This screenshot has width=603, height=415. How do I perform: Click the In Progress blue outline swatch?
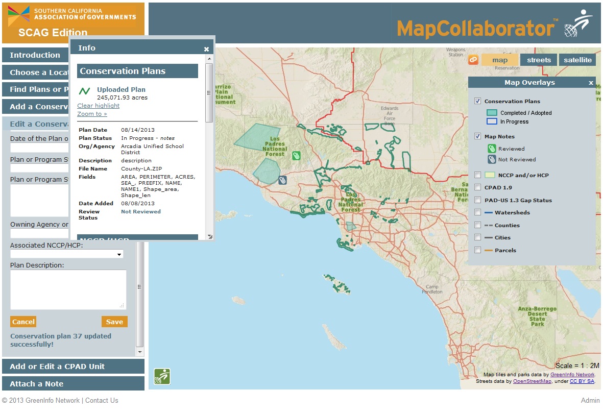pos(492,121)
